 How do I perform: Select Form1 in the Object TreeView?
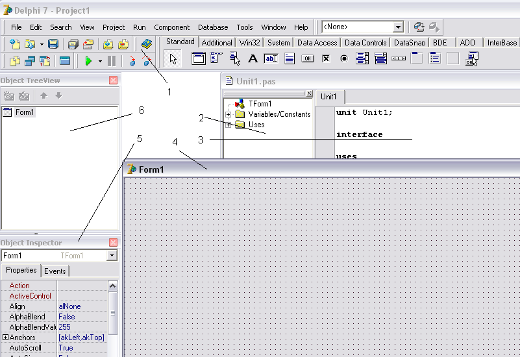coord(25,112)
